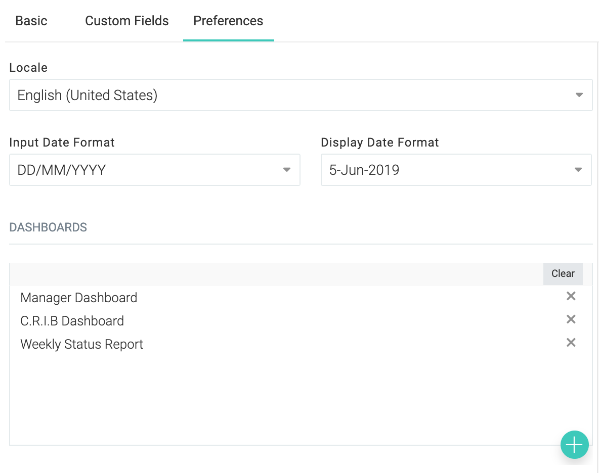Click the Input Date Format label
599x473 pixels.
62,143
